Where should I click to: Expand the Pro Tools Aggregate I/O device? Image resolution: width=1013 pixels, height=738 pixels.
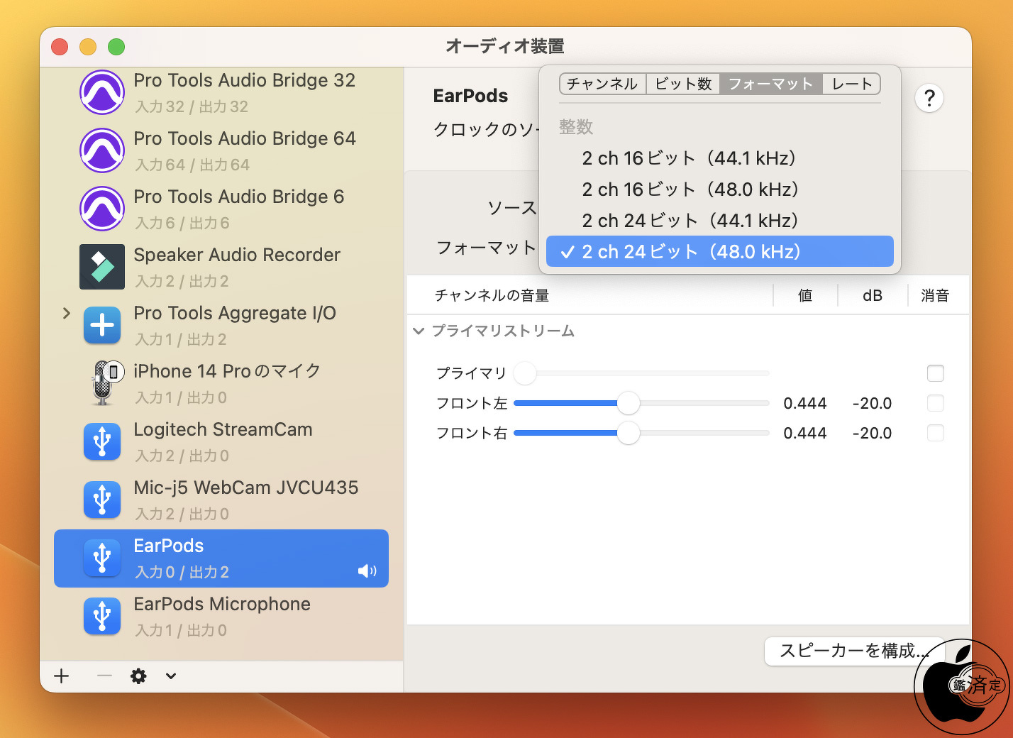pyautogui.click(x=67, y=313)
